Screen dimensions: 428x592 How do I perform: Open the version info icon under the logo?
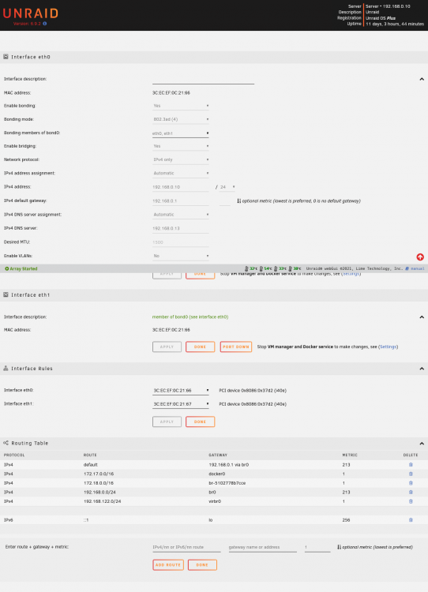[45, 24]
